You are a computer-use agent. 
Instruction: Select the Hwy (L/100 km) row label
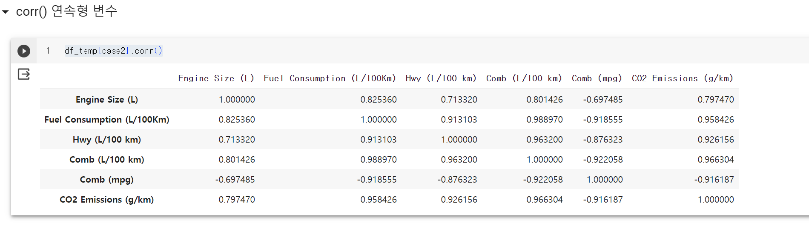pyautogui.click(x=107, y=140)
